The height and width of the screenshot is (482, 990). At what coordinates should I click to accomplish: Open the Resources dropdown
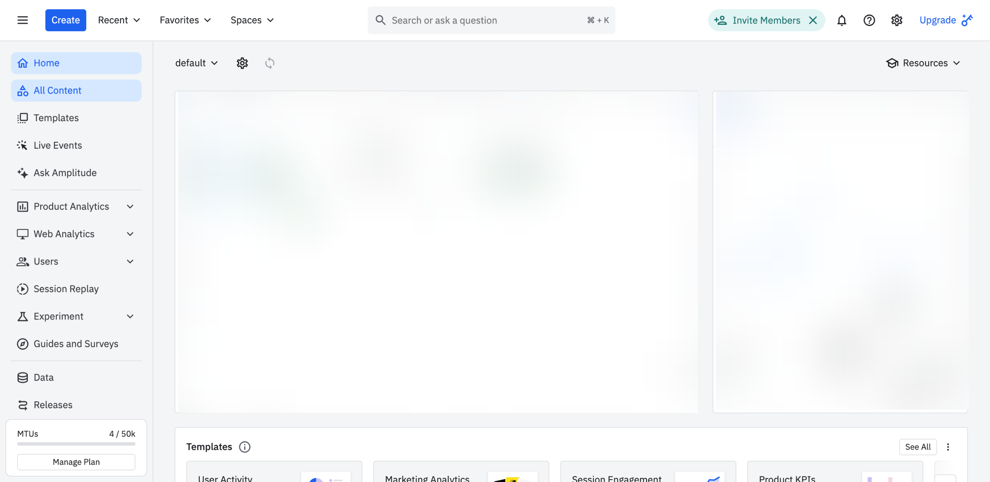[x=923, y=63]
